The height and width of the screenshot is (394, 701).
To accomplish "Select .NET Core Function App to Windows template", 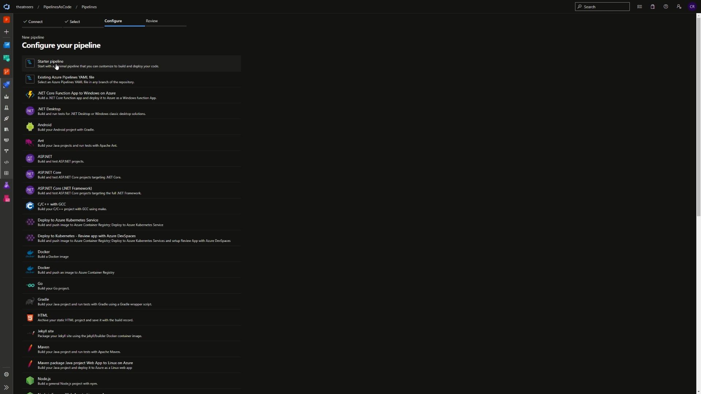I will click(131, 95).
